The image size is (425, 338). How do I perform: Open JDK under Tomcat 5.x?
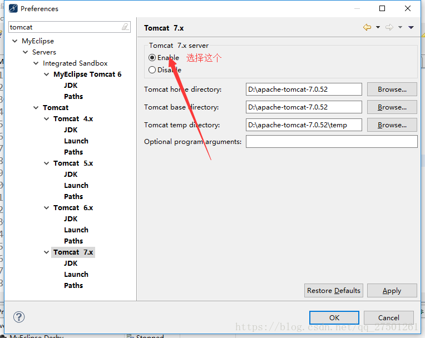(71, 175)
